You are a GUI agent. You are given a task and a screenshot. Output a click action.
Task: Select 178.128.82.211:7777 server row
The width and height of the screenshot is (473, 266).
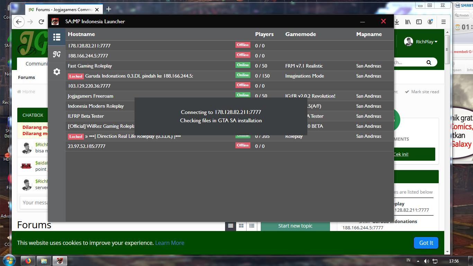coord(230,46)
